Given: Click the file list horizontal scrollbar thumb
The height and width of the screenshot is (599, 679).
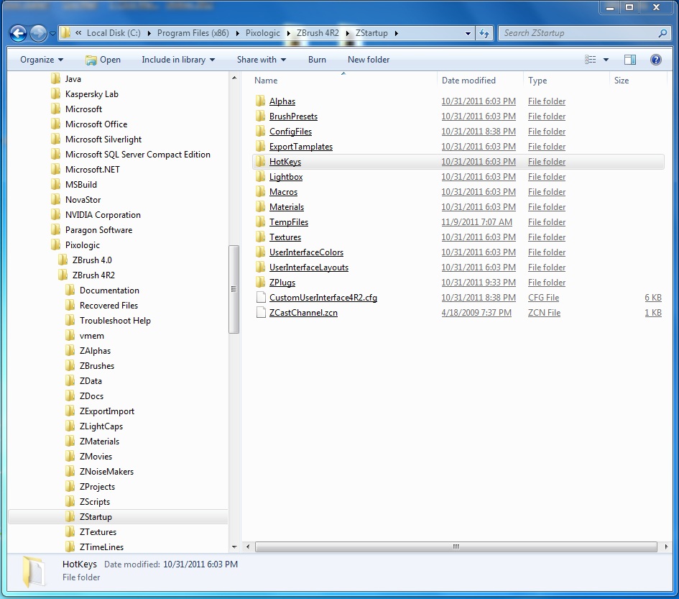Looking at the screenshot, I should tap(456, 547).
